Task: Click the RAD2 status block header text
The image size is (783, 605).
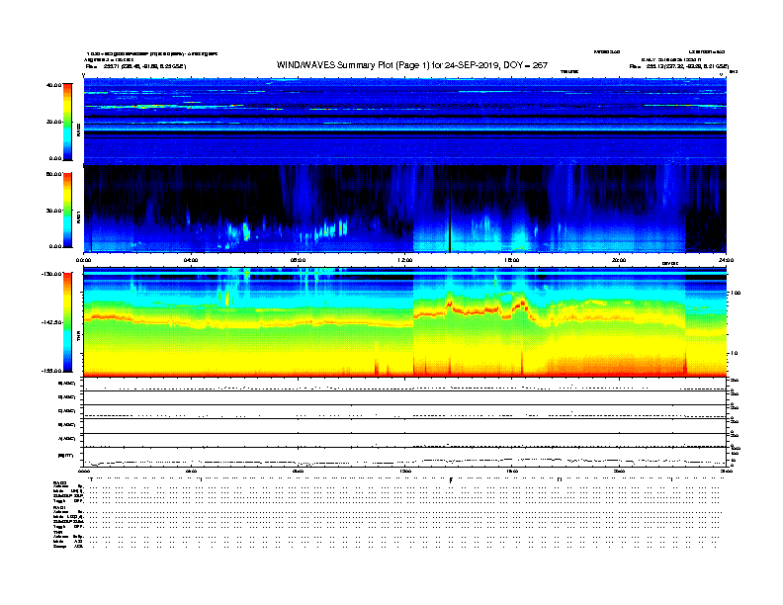Action: [x=60, y=481]
